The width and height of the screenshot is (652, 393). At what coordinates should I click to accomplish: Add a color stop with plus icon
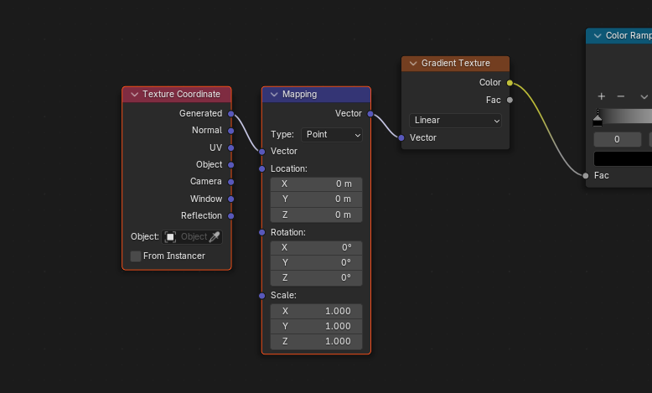pos(601,96)
